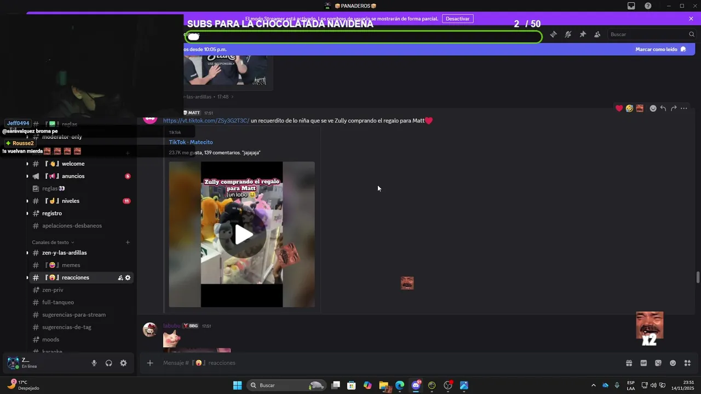Invite people icon on reacciones channel

(x=120, y=278)
